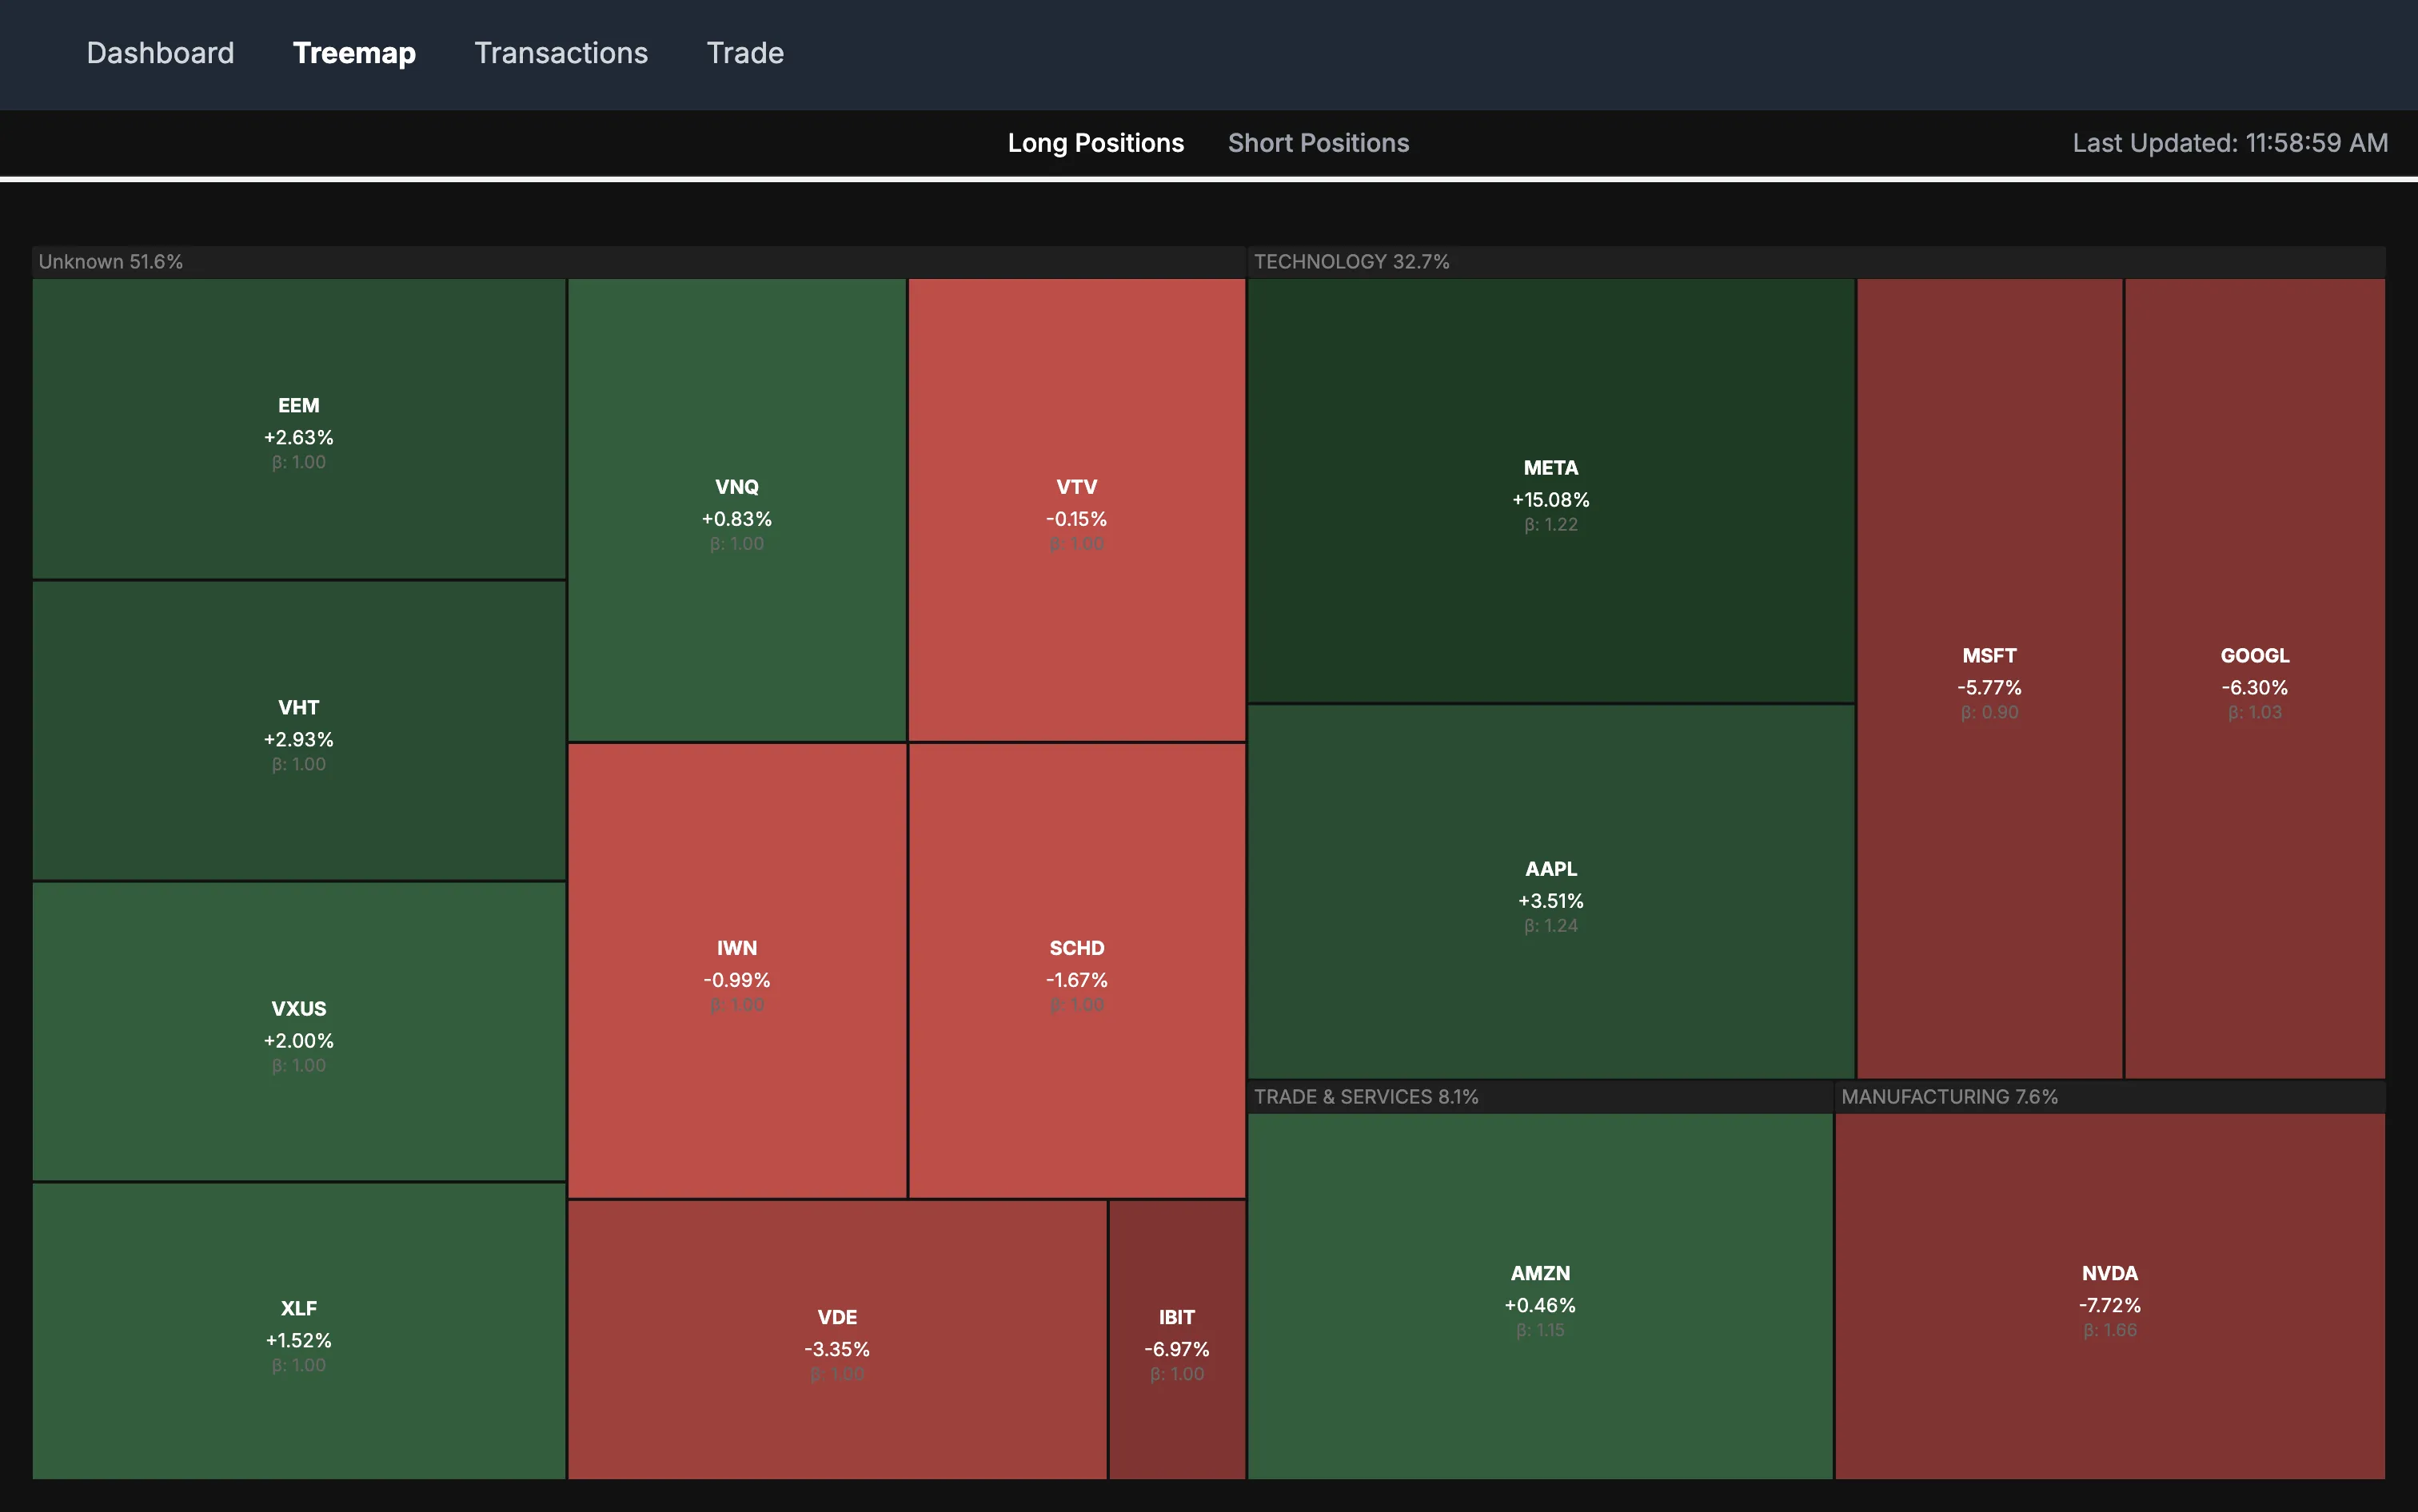Click the Last Updated timestamp
The image size is (2418, 1512).
click(2228, 143)
